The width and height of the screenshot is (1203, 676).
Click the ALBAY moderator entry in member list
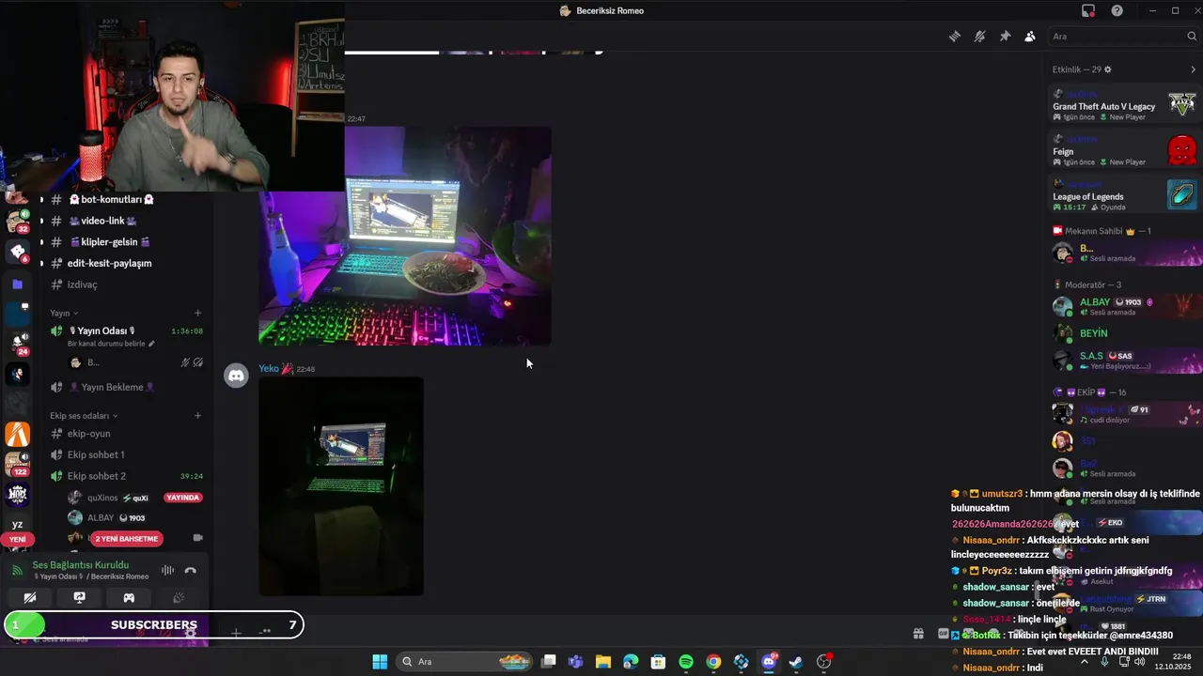[1124, 306]
